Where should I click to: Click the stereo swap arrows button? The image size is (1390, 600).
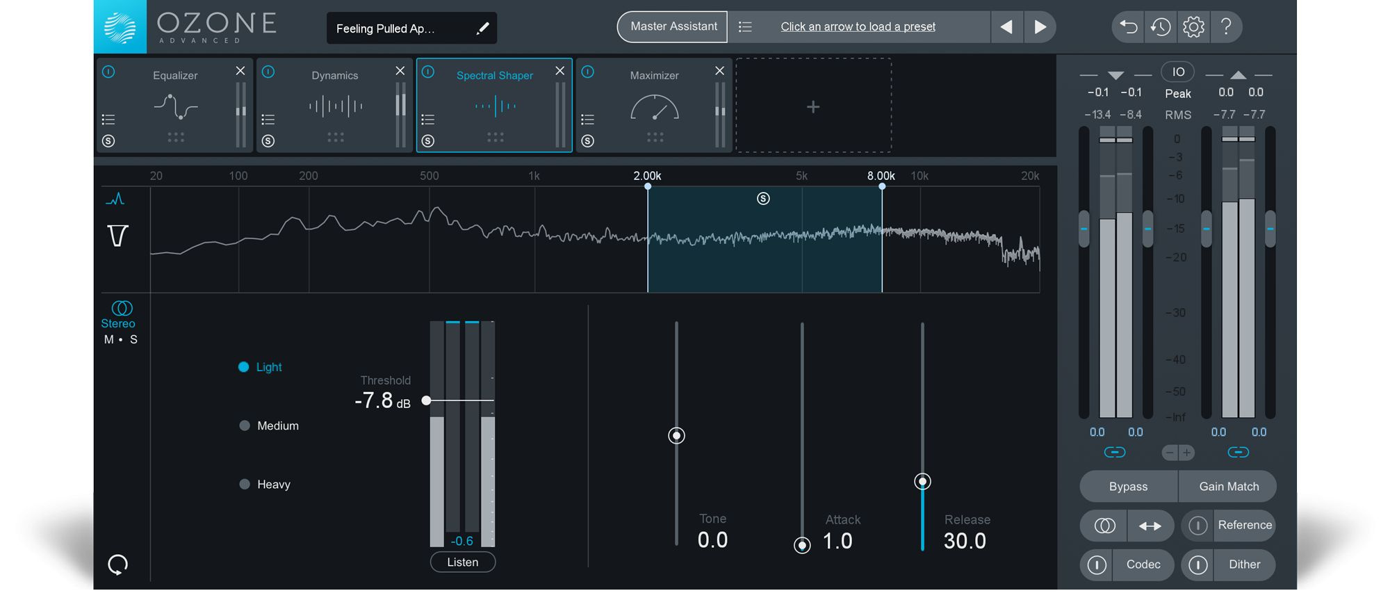pos(1150,526)
